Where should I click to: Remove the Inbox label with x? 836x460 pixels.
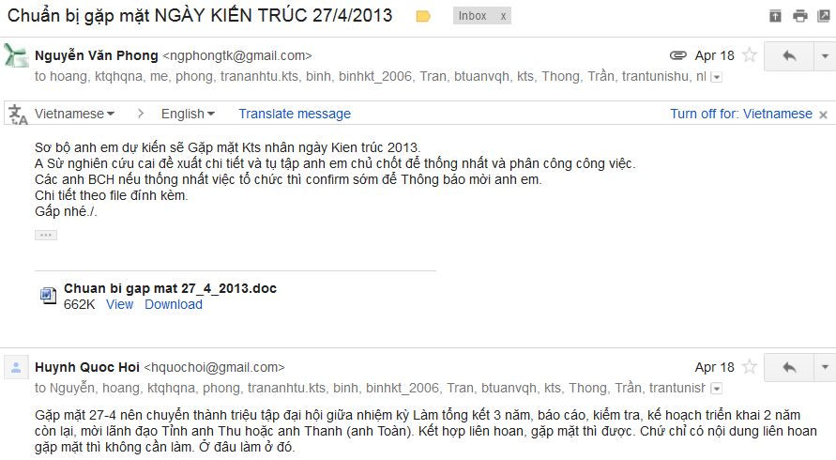(503, 17)
